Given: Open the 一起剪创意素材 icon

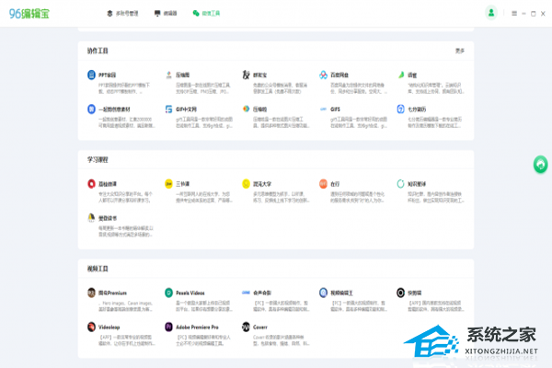Looking at the screenshot, I should click(x=91, y=109).
